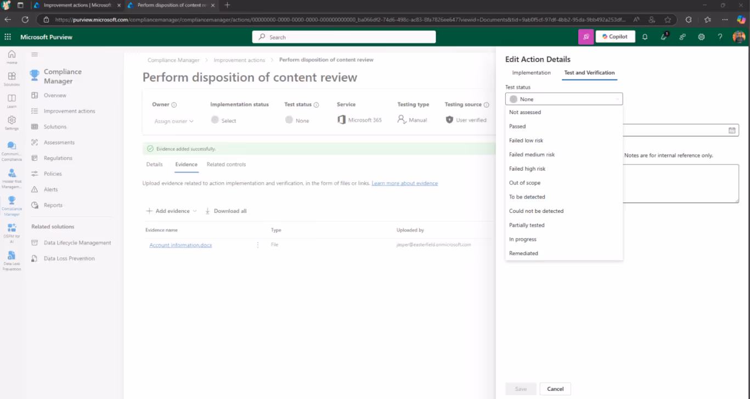Open the app launcher waffle icon
750x399 pixels.
point(8,37)
